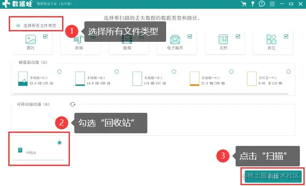Open the shopping cart icon in title bar
This screenshot has height=186, width=306.
[243, 3]
